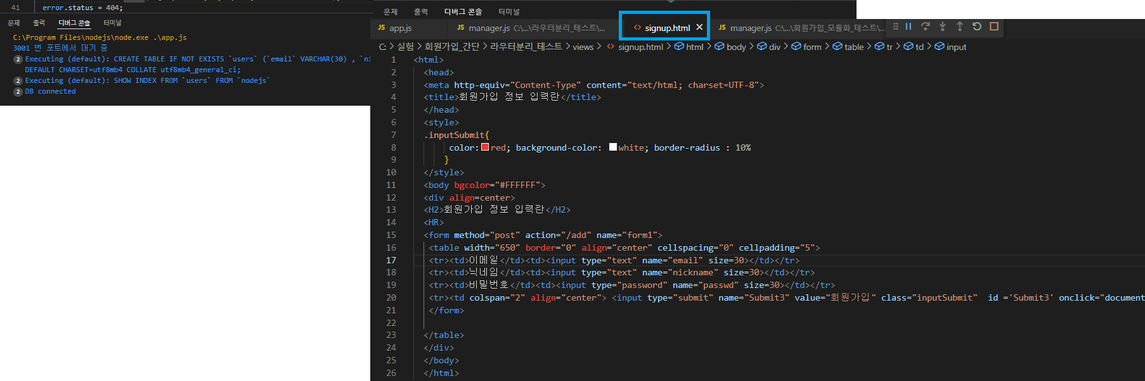1145x381 pixels.
Task: Click the Step Out debug arrow
Action: coord(960,27)
